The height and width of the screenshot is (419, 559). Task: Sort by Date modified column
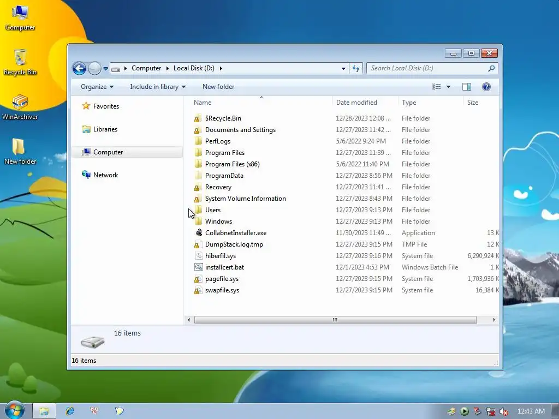pyautogui.click(x=356, y=102)
